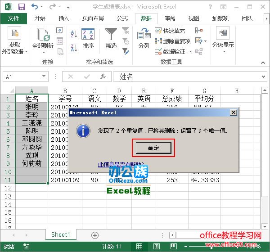Viewport: 270px width, 252px height.
Task: Click zoom out minus on zoom slider
Action: tap(185, 247)
